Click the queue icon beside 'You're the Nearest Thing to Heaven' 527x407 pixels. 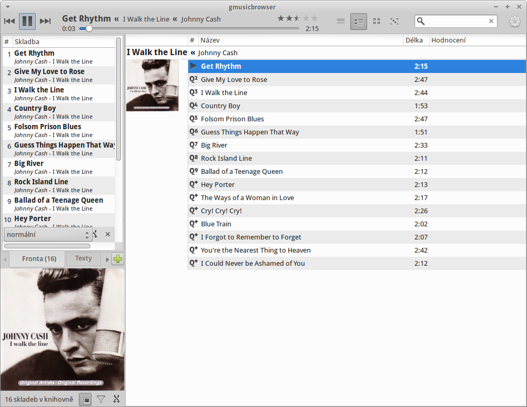(x=194, y=249)
